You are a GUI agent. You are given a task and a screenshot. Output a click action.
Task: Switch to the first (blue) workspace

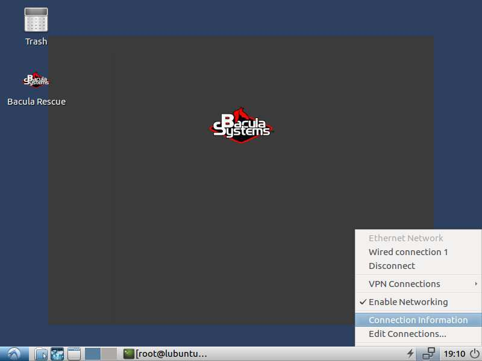[93, 354]
